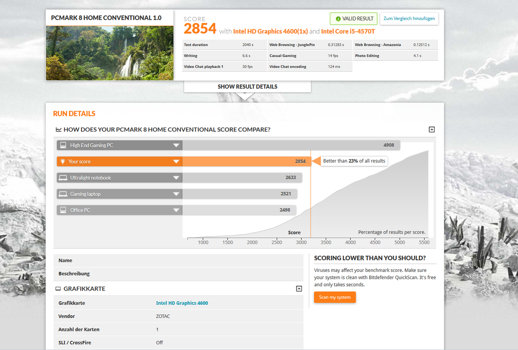Click the VALID RESULT badge
Viewport: 518px width, 350px height.
[x=354, y=19]
